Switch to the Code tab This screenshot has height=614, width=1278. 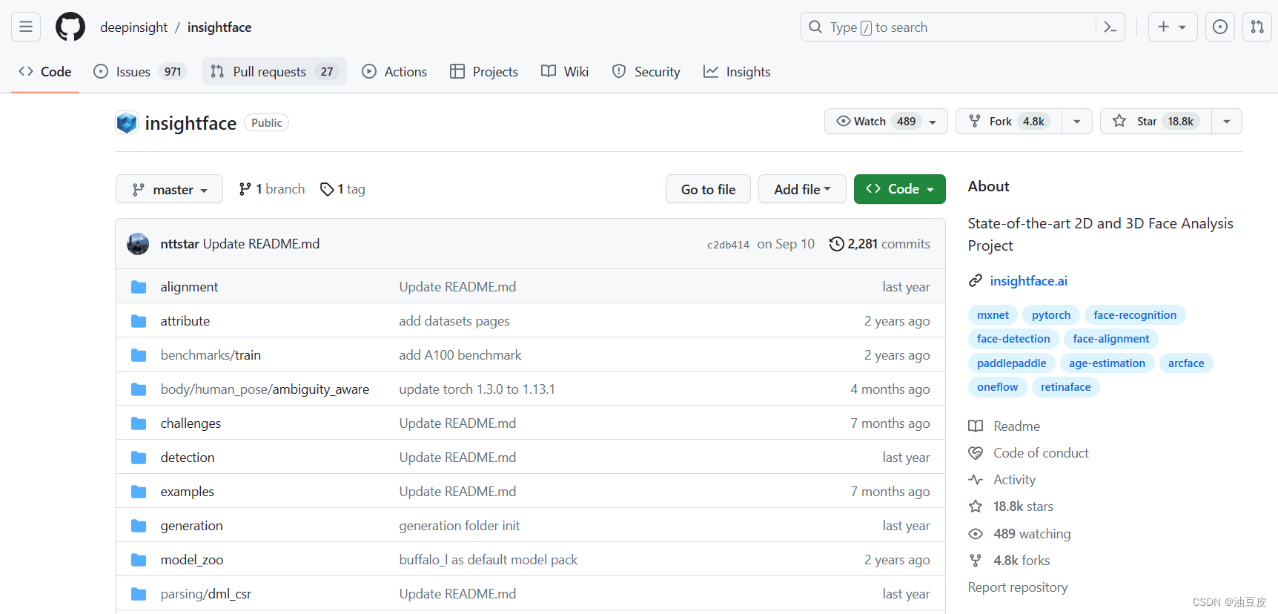pos(45,72)
